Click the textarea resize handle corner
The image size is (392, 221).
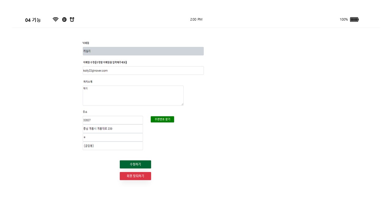pyautogui.click(x=182, y=104)
